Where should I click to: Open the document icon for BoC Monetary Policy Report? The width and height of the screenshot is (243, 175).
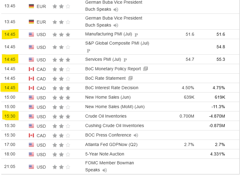(145, 69)
